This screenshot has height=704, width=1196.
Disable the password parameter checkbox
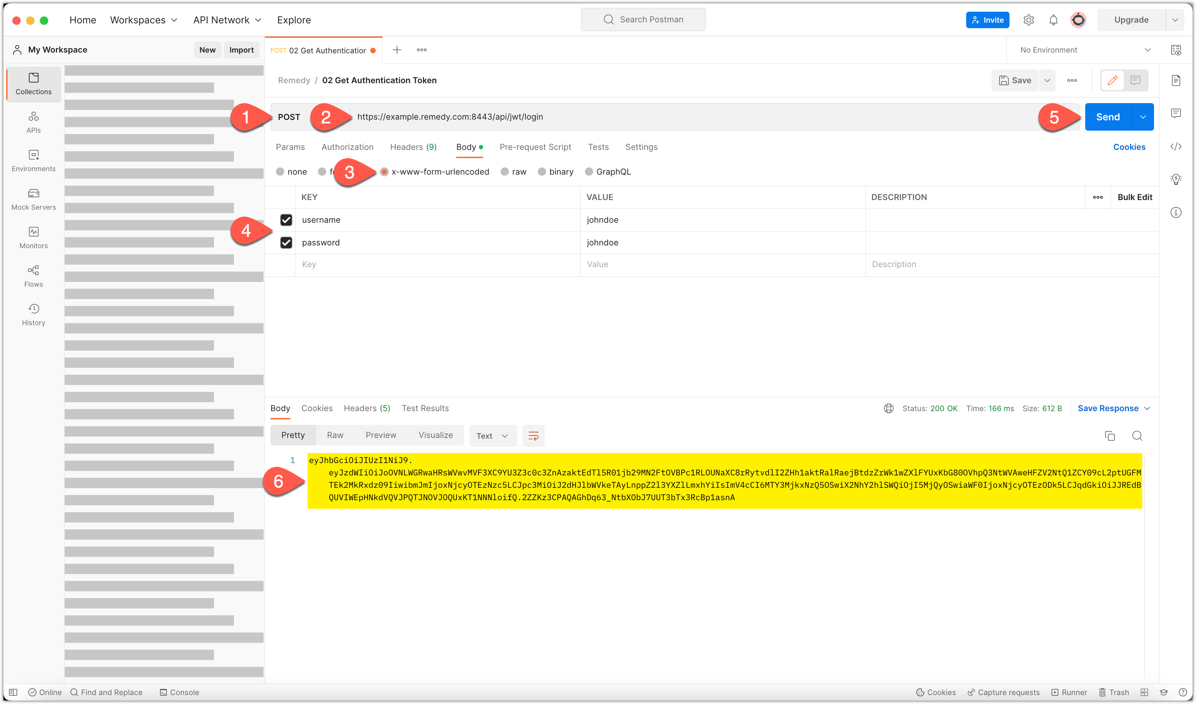coord(286,242)
